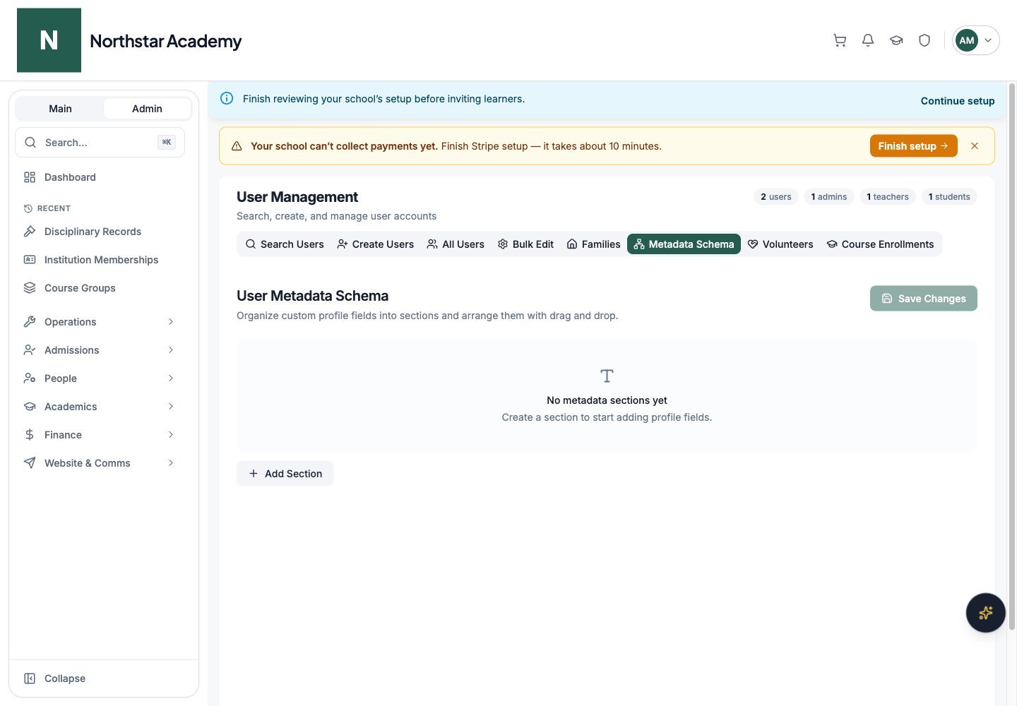
Task: Add a new metadata section
Action: point(285,474)
